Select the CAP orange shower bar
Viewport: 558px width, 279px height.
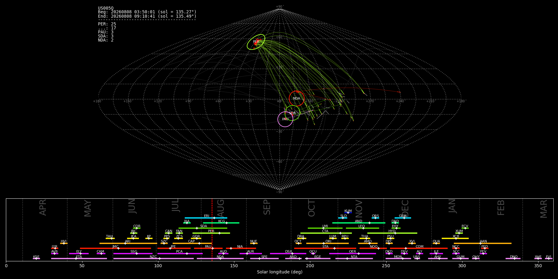point(192,243)
